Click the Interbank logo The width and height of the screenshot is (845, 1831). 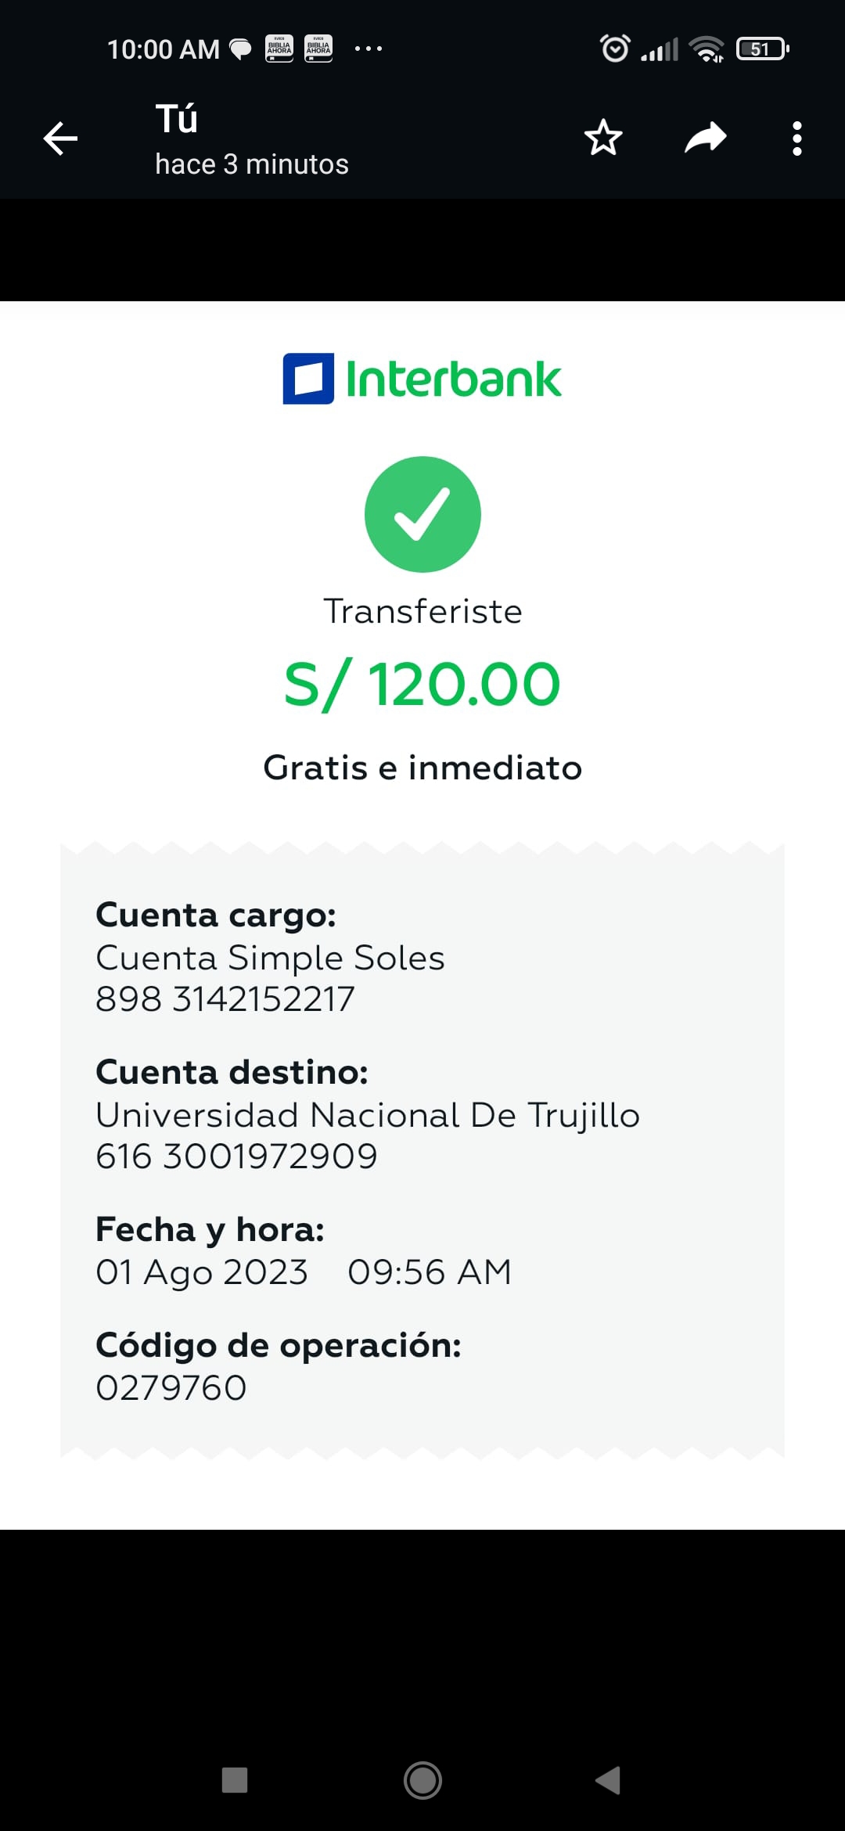click(x=422, y=379)
